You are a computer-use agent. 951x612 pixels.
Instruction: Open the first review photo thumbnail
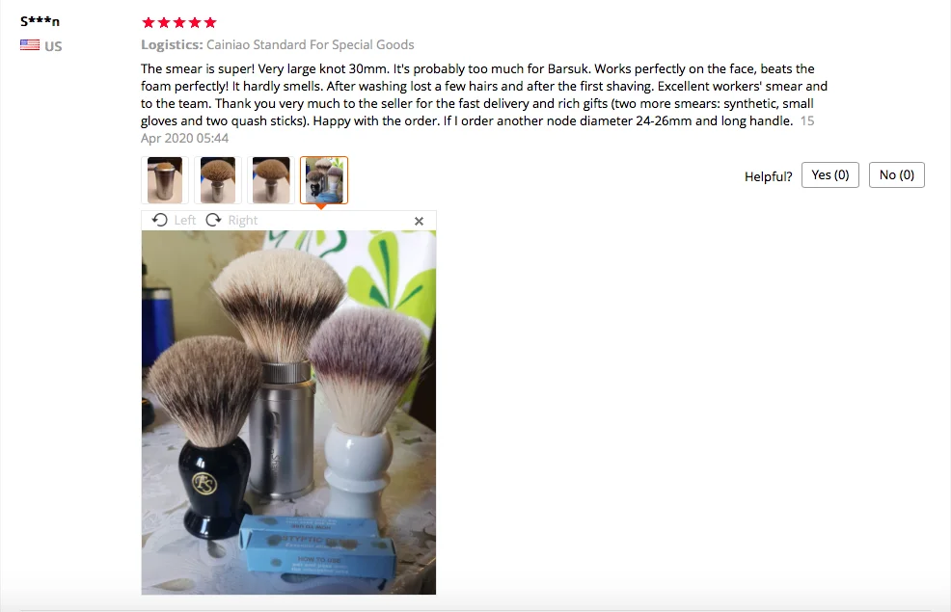click(x=164, y=180)
